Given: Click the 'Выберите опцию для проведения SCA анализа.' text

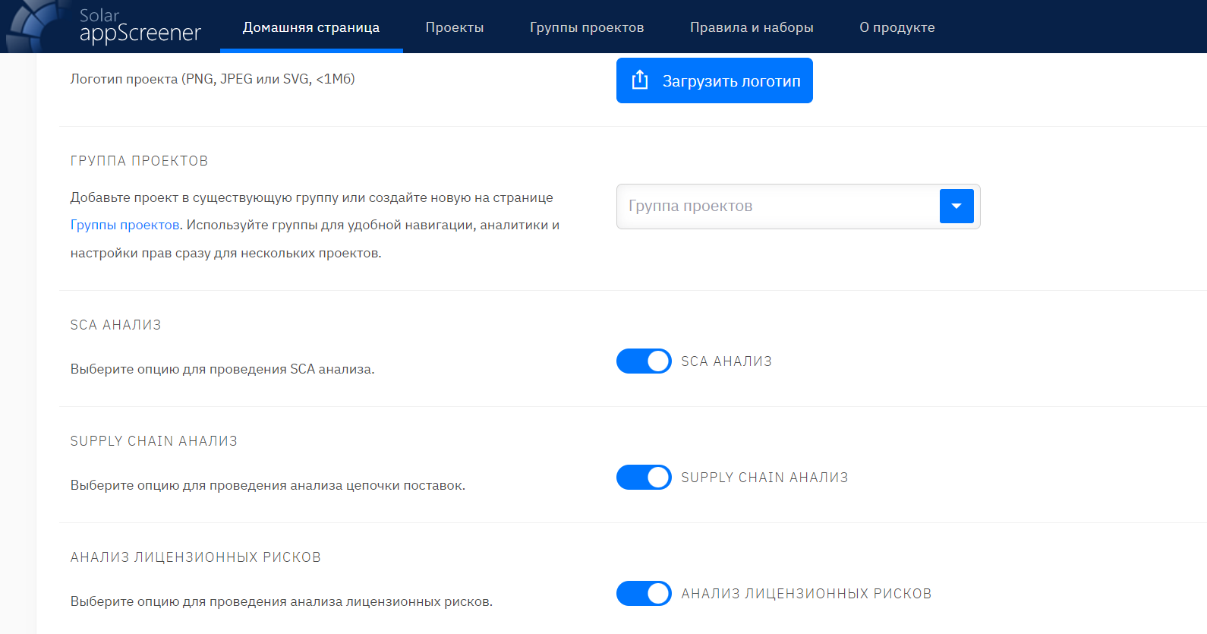Looking at the screenshot, I should [x=222, y=369].
